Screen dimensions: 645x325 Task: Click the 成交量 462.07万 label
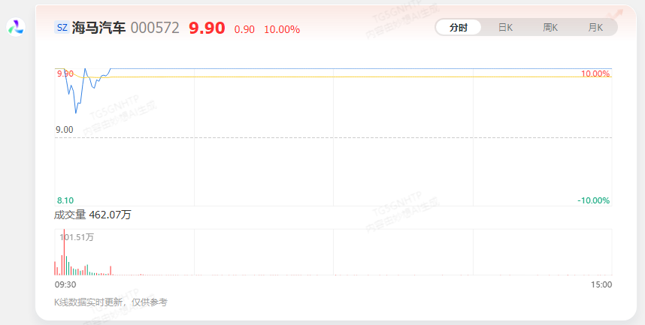92,215
